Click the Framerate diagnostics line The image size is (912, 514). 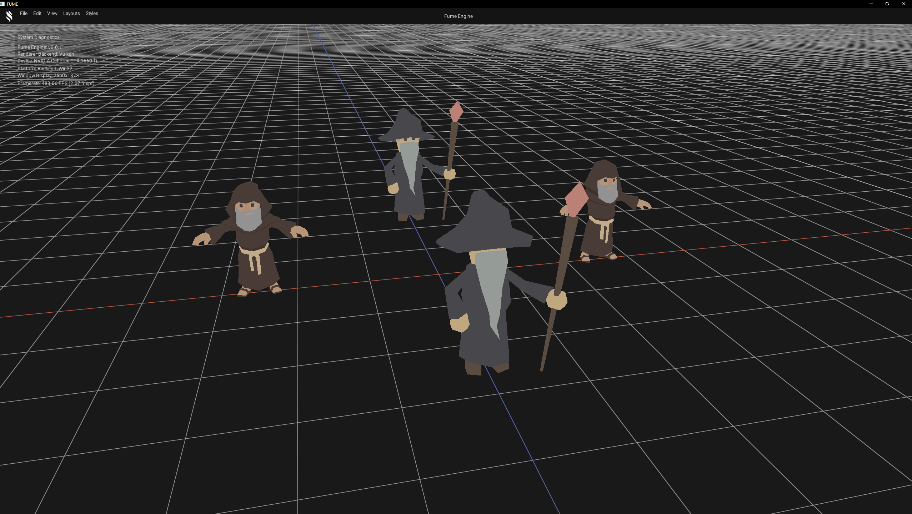coord(56,83)
